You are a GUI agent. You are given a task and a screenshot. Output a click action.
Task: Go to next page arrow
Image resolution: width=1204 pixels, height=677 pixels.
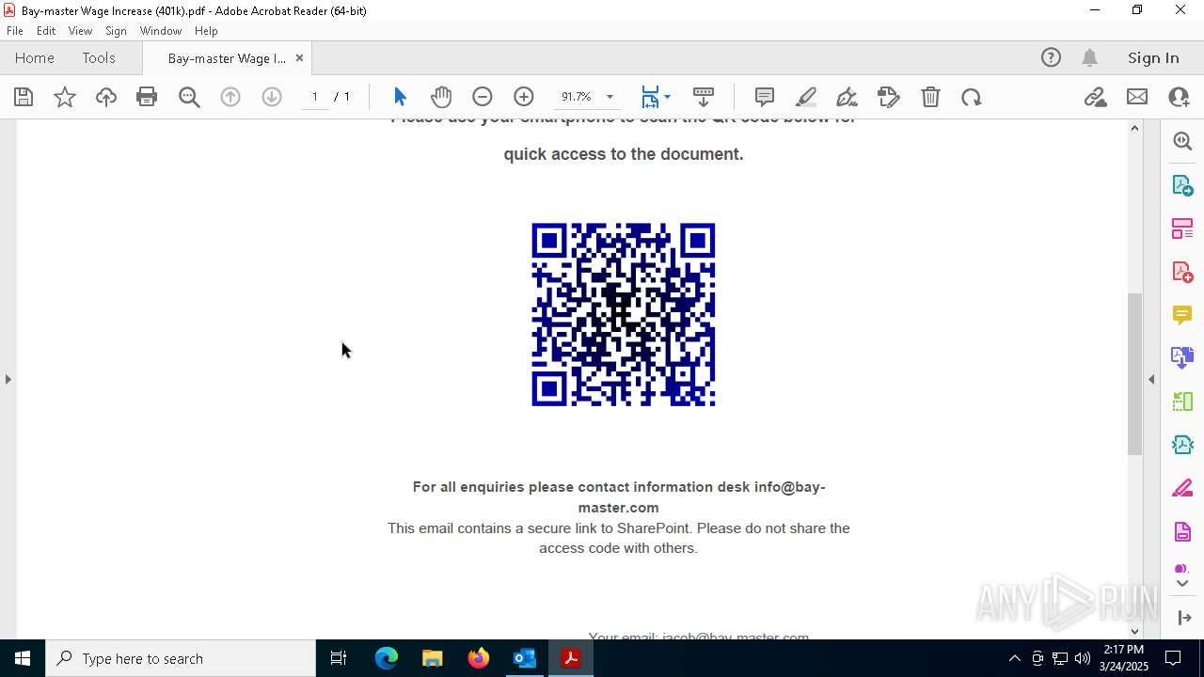coord(272,97)
